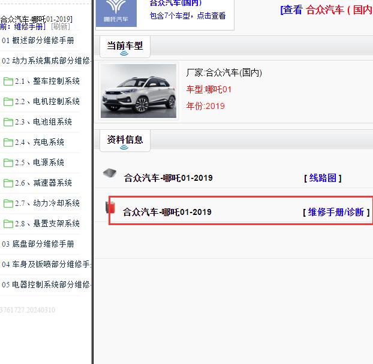Click the red book icon beside 维修手册 row
Screen dimensions: 373x364
[x=110, y=207]
